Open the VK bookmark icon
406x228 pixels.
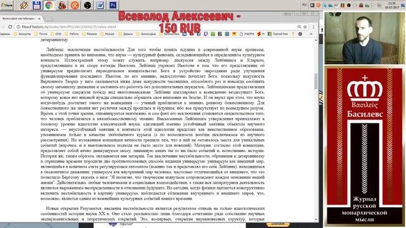185,34
